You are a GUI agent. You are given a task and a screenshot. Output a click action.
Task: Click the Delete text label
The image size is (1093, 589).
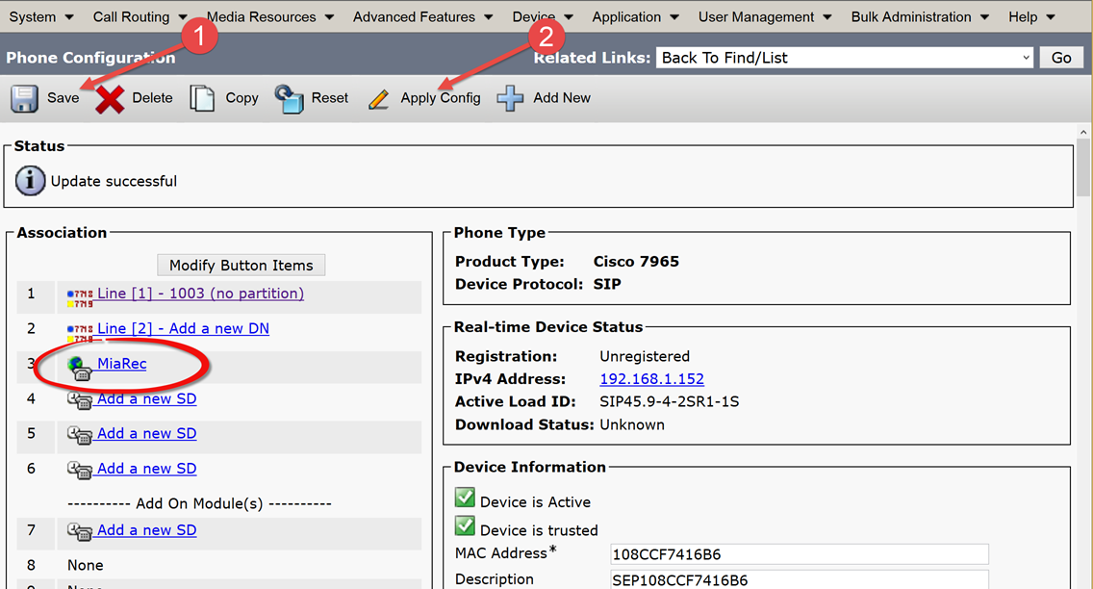tap(153, 98)
